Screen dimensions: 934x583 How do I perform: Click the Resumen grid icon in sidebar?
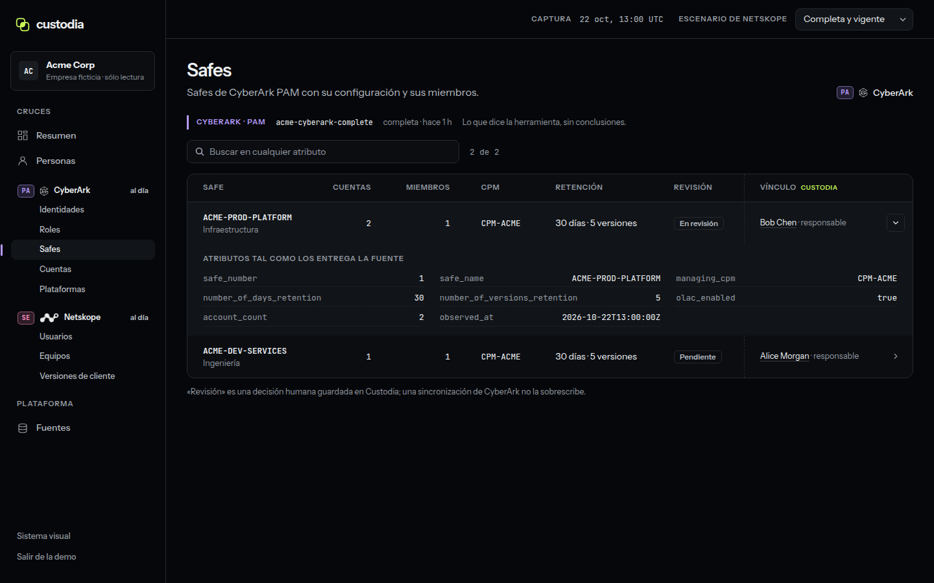(23, 135)
